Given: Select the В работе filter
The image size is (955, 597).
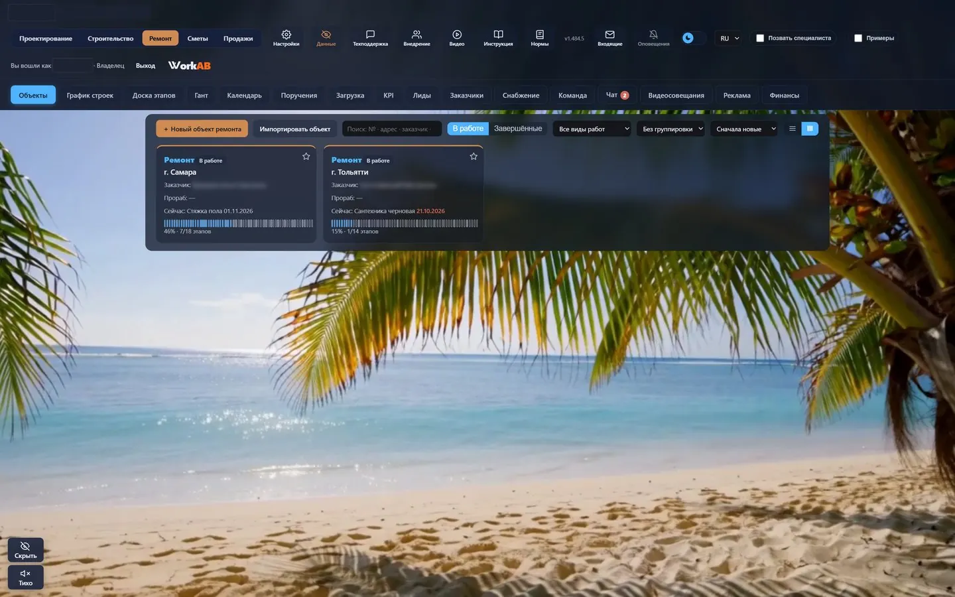Looking at the screenshot, I should point(468,129).
